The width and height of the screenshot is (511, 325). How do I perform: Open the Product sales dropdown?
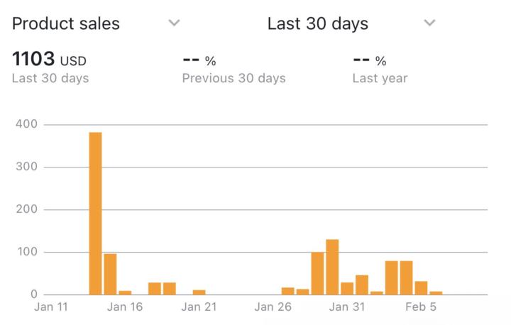[66, 23]
